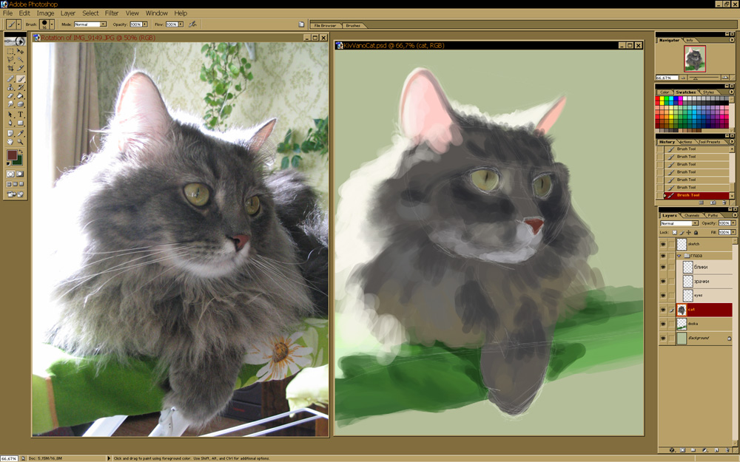
Task: Switch to the Channels tab
Action: click(691, 215)
